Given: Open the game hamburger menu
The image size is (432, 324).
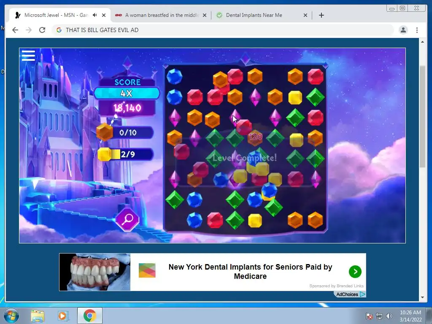Looking at the screenshot, I should [28, 55].
